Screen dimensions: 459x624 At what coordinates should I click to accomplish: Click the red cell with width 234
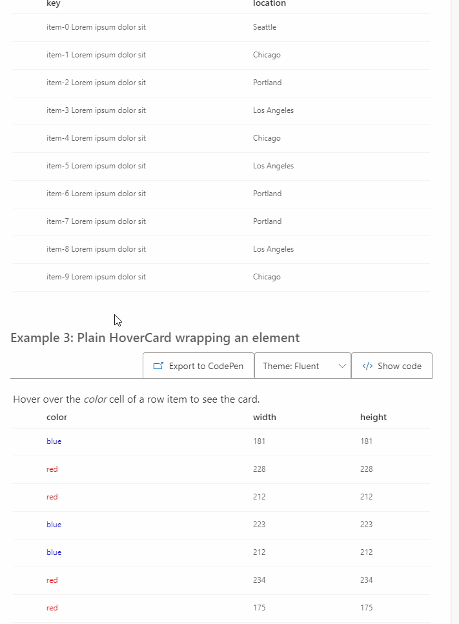52,580
